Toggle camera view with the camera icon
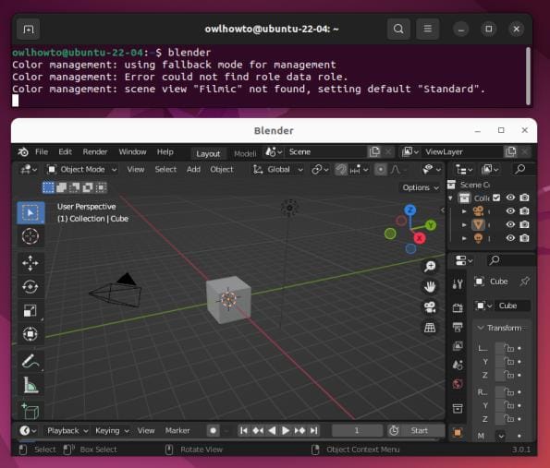 click(x=430, y=307)
